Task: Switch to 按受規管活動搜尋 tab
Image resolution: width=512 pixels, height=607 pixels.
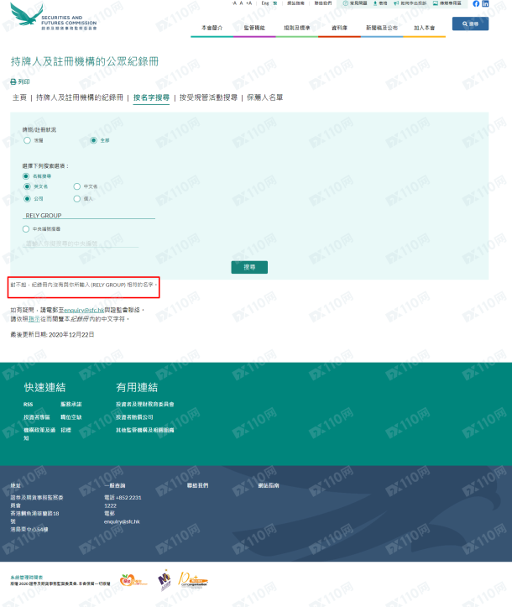Action: click(x=209, y=97)
